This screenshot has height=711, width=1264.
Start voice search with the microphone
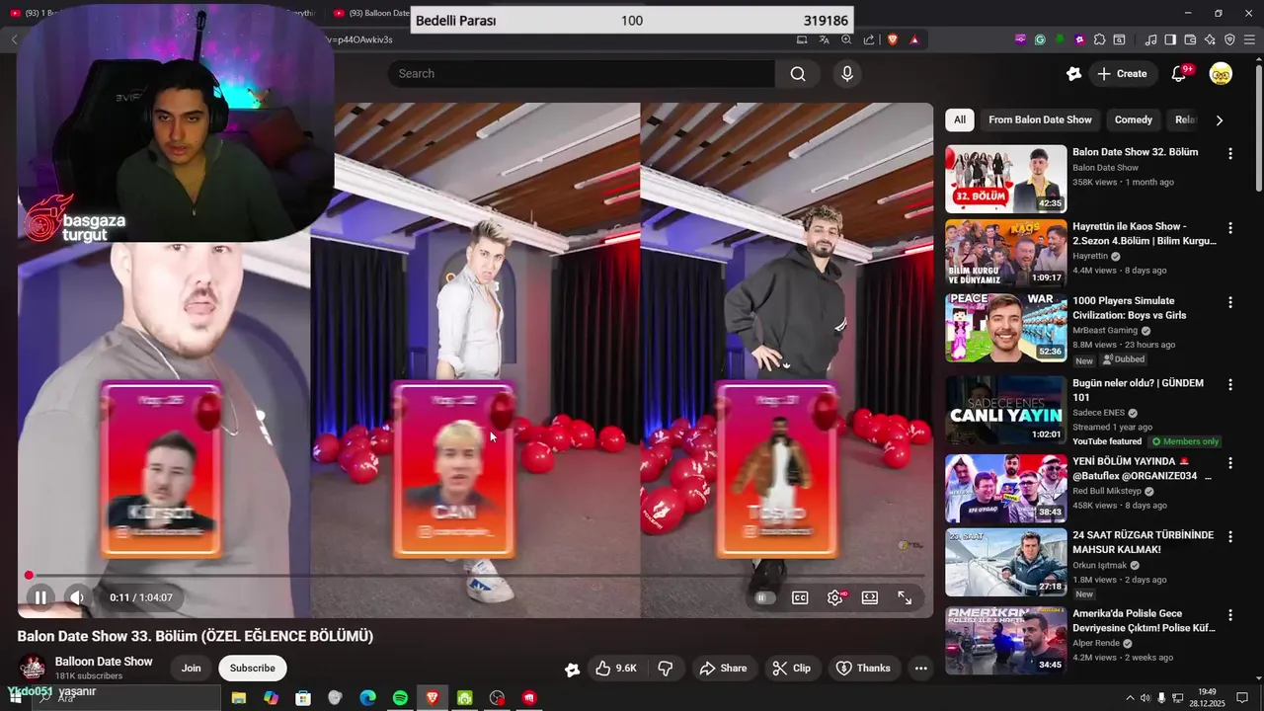point(846,74)
